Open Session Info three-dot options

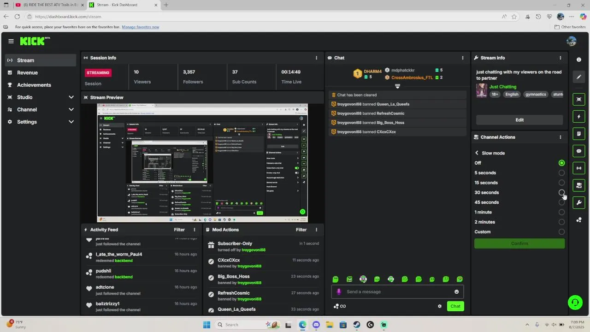point(316,58)
